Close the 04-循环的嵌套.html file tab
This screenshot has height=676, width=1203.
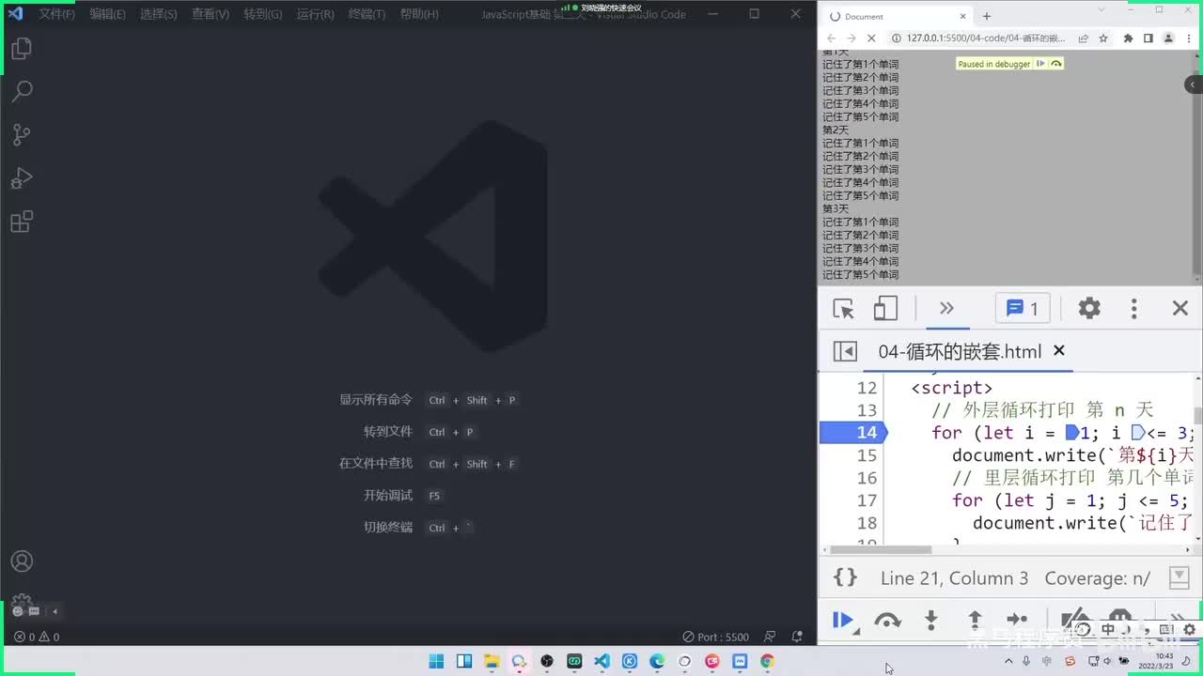click(x=1059, y=350)
